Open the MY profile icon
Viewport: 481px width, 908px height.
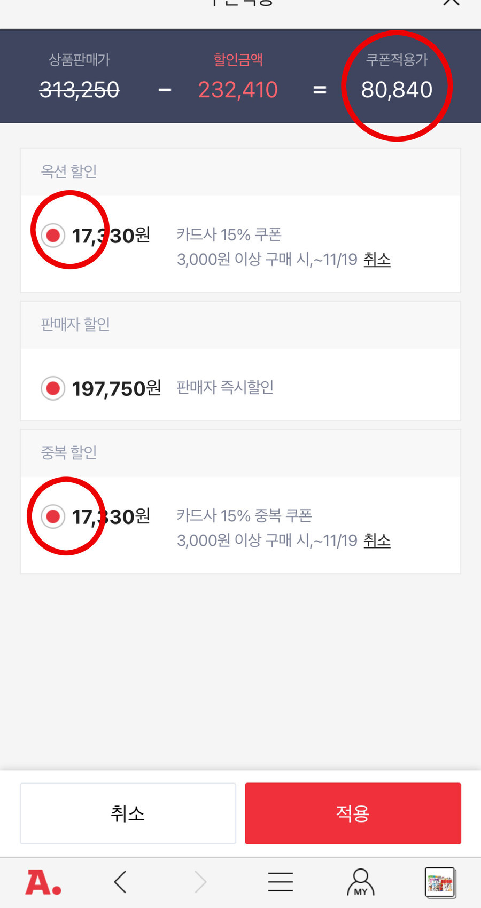click(x=361, y=882)
